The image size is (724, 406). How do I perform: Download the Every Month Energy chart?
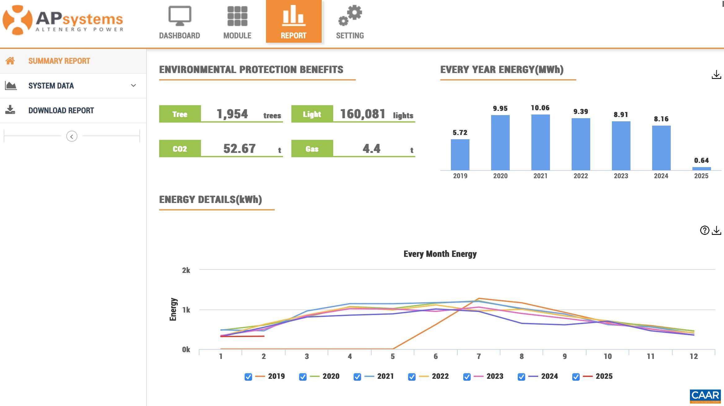tap(716, 230)
